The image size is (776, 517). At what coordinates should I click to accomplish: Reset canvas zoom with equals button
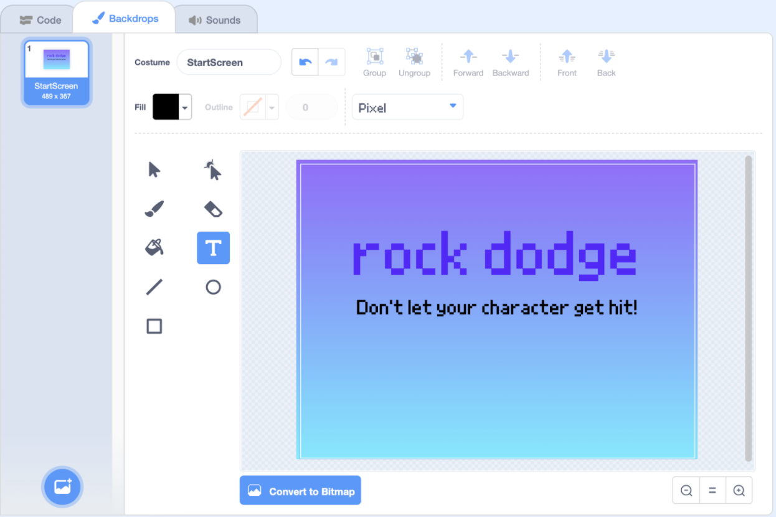(712, 491)
